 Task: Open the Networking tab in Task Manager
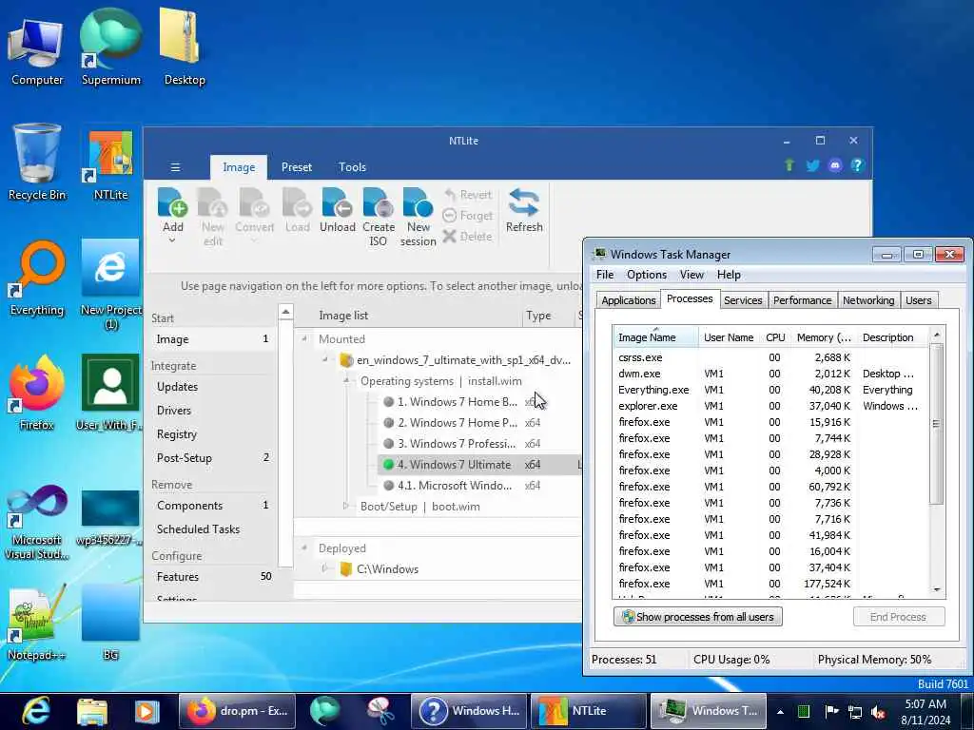click(x=867, y=300)
